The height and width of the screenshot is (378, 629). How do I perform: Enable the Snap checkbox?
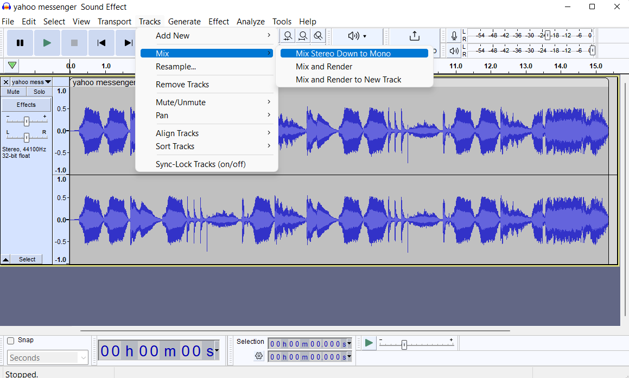pos(11,341)
